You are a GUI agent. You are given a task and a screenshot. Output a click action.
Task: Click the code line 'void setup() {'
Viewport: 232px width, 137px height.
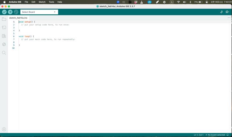click(27, 22)
